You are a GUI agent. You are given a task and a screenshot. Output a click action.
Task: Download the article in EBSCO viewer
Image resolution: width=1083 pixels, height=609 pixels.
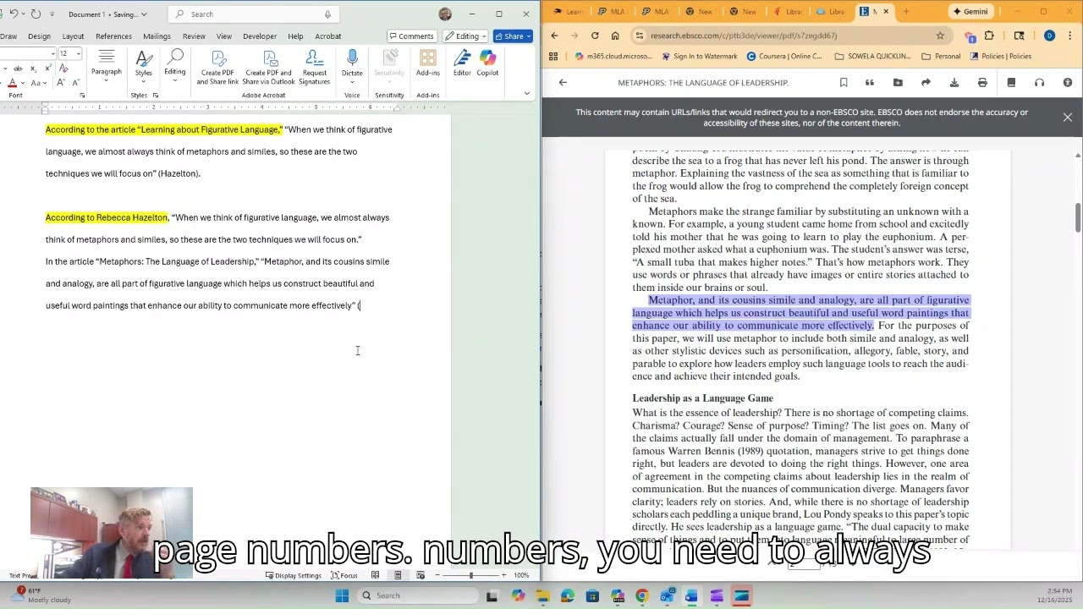pyautogui.click(x=954, y=83)
